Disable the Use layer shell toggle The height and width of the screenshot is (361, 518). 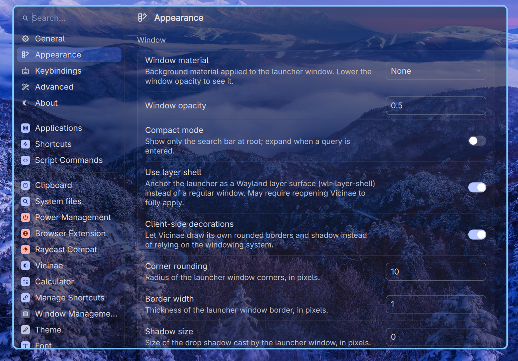(477, 187)
